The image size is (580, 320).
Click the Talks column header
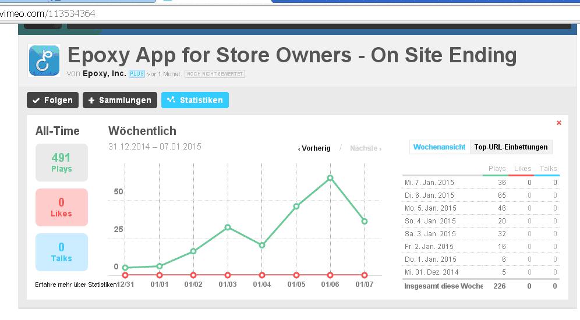(548, 169)
